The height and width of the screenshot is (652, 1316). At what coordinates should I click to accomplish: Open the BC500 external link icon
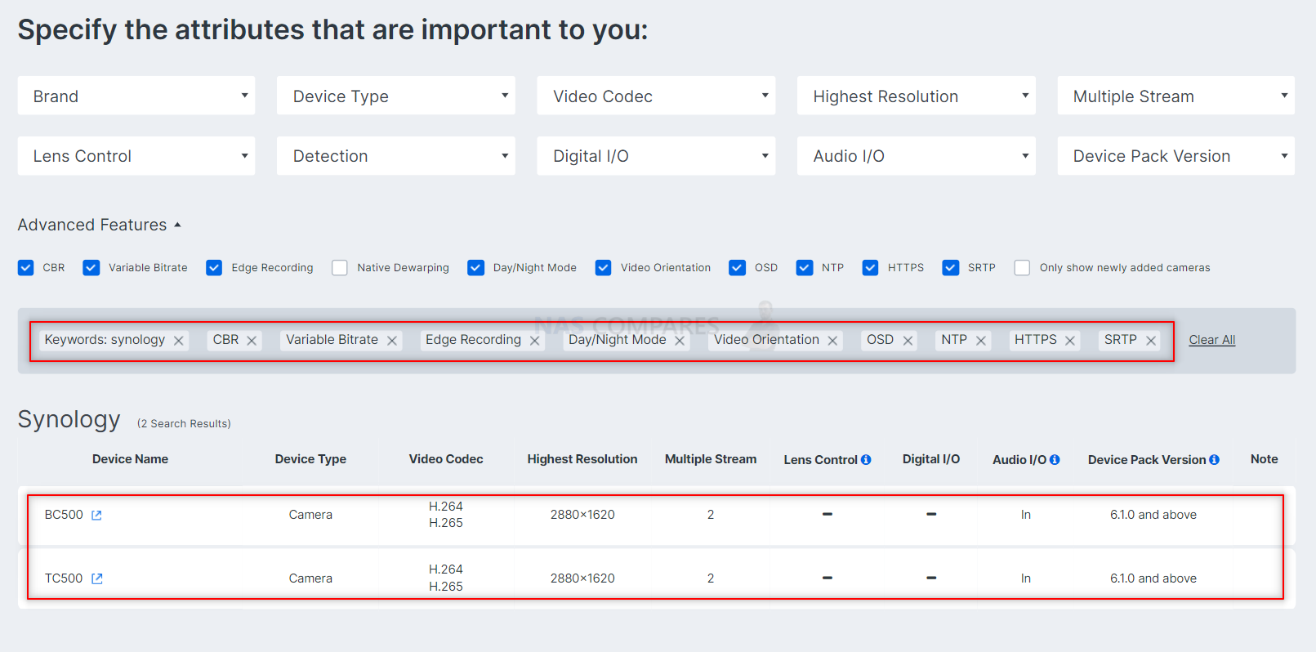coord(96,515)
